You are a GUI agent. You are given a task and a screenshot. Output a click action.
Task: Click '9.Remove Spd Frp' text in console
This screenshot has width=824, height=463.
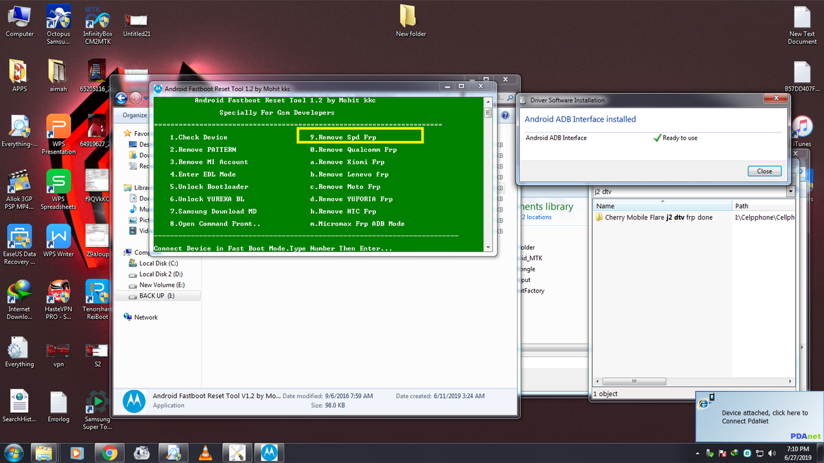click(342, 138)
